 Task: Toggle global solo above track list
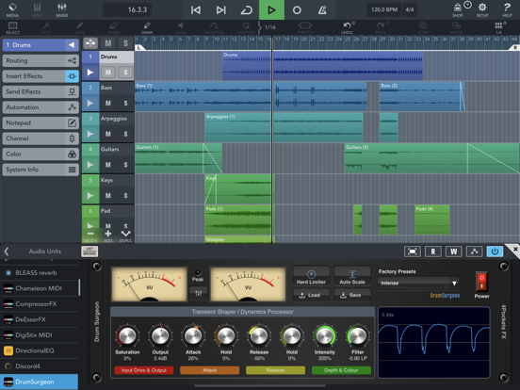[125, 43]
